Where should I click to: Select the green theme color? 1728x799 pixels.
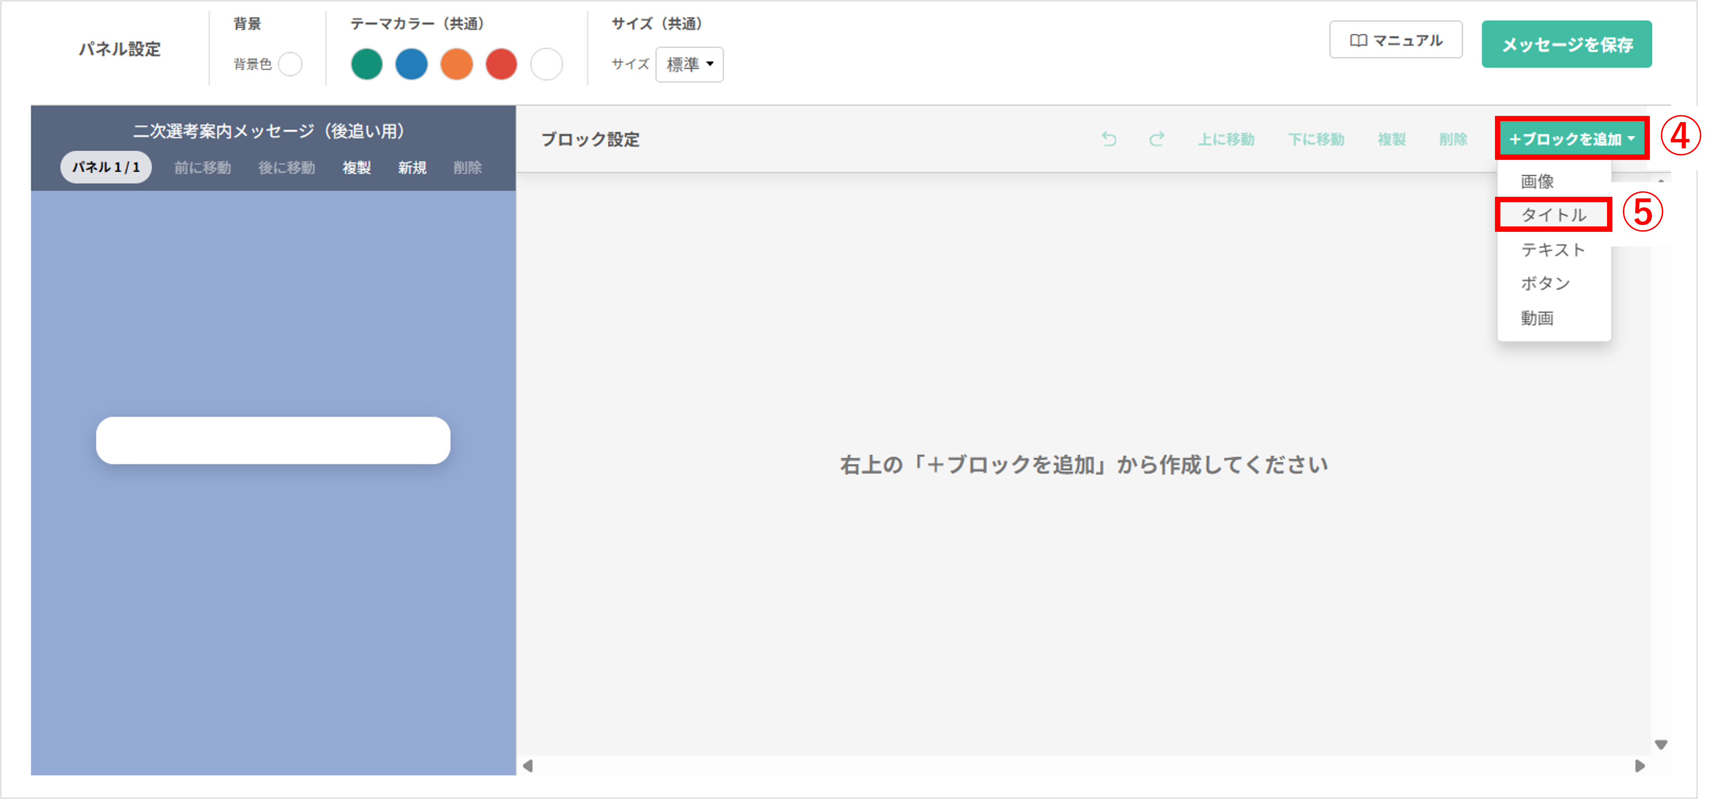point(366,64)
